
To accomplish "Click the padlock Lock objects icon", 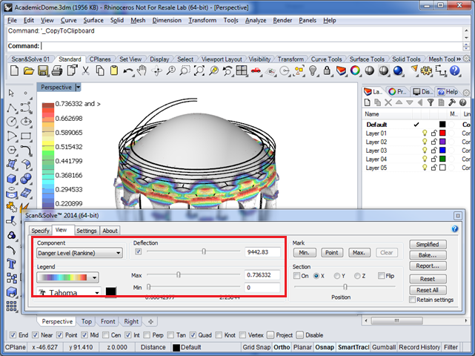I will (327, 71).
